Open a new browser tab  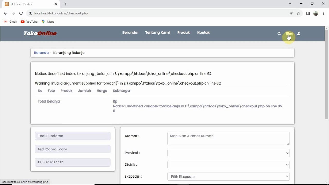(x=65, y=4)
